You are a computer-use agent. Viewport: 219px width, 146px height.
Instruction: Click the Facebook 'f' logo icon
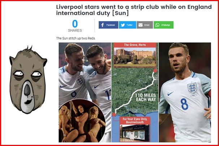pyautogui.click(x=102, y=25)
